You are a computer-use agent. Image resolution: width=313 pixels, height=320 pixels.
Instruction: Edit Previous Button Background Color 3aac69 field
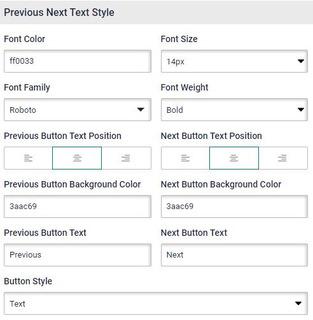point(78,207)
